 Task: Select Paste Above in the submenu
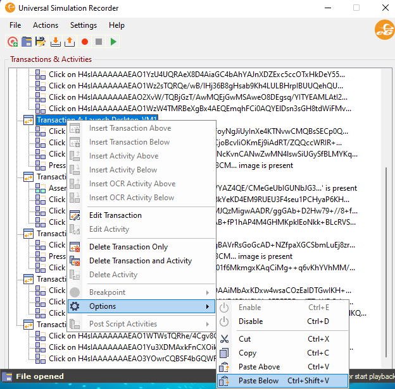tap(259, 367)
